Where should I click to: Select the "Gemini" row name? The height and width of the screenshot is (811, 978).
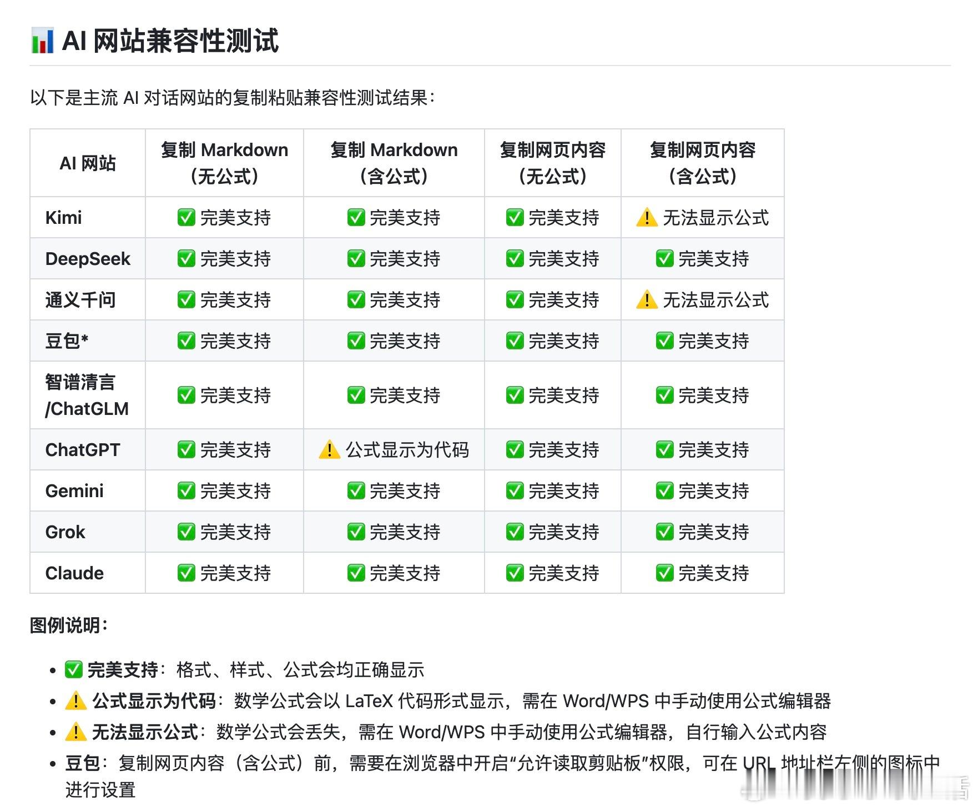point(74,490)
